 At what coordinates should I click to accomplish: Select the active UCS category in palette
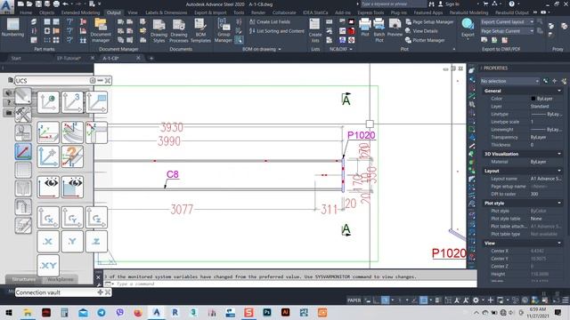click(x=23, y=151)
